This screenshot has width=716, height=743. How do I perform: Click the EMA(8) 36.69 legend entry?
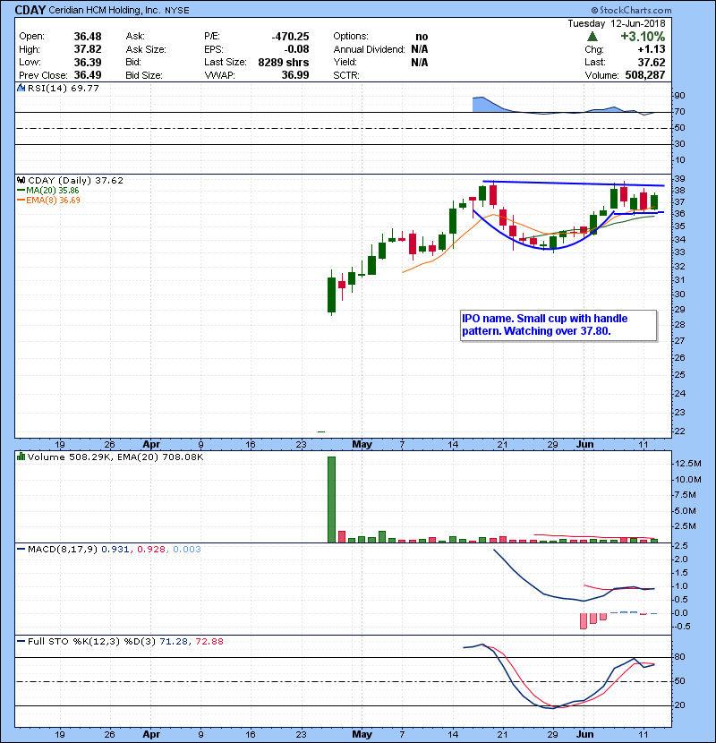pyautogui.click(x=48, y=201)
